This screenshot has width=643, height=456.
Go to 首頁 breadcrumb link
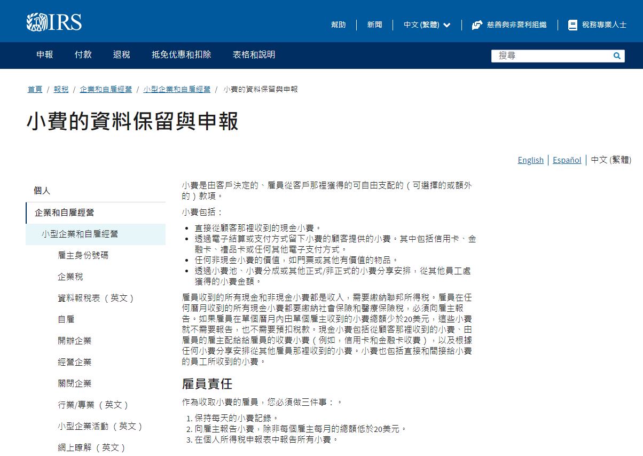[35, 89]
